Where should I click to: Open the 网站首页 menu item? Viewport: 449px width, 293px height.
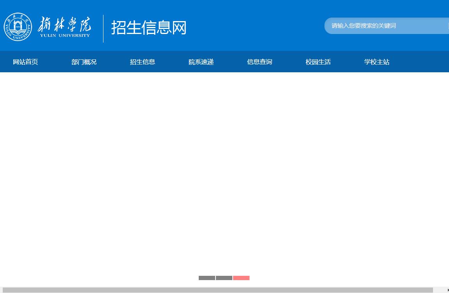25,62
